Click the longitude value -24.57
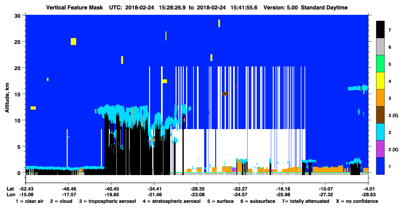Image resolution: width=409 pixels, height=210 pixels. 240,195
